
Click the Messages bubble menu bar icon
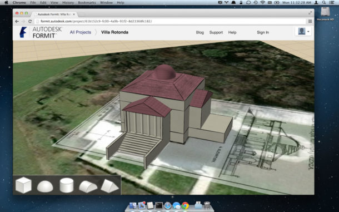(248, 3)
